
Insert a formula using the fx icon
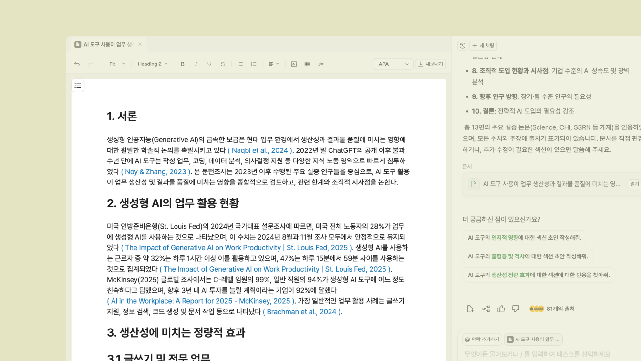click(321, 64)
